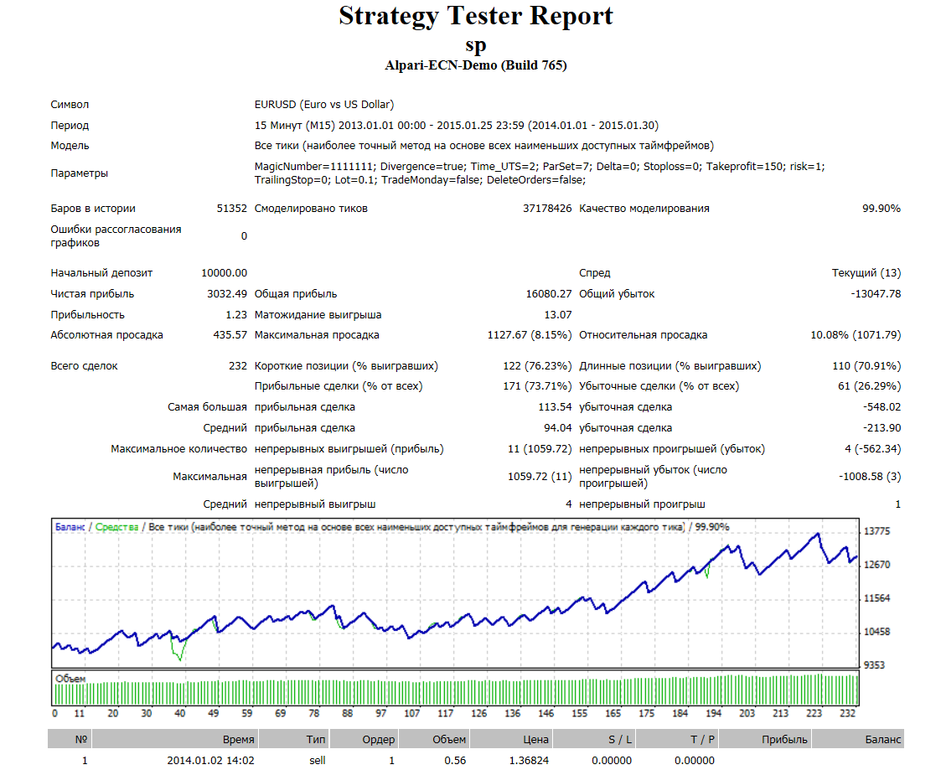941x770 pixels.
Task: Click the EURUSD (Euro vs US Dollar) value
Action: (324, 105)
